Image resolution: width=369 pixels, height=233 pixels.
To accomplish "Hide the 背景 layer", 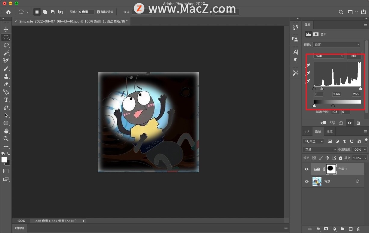I will tap(306, 181).
